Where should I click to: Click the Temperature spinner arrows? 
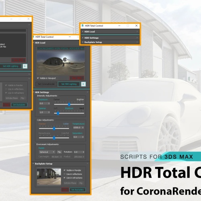83,127
